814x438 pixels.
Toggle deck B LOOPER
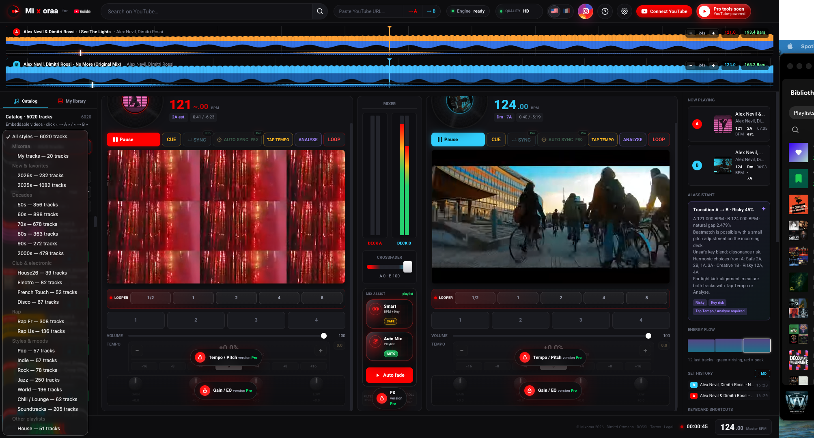click(x=443, y=298)
